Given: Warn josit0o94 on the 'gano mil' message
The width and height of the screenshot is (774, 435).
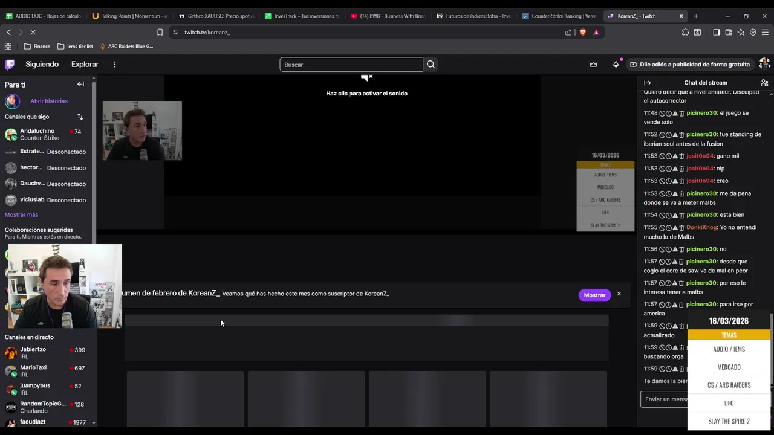Looking at the screenshot, I should [x=675, y=156].
